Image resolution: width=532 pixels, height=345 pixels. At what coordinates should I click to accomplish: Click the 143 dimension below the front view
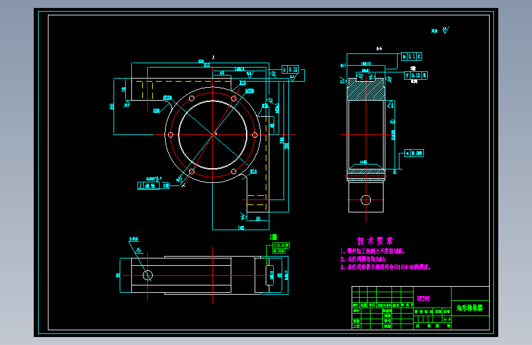click(241, 228)
